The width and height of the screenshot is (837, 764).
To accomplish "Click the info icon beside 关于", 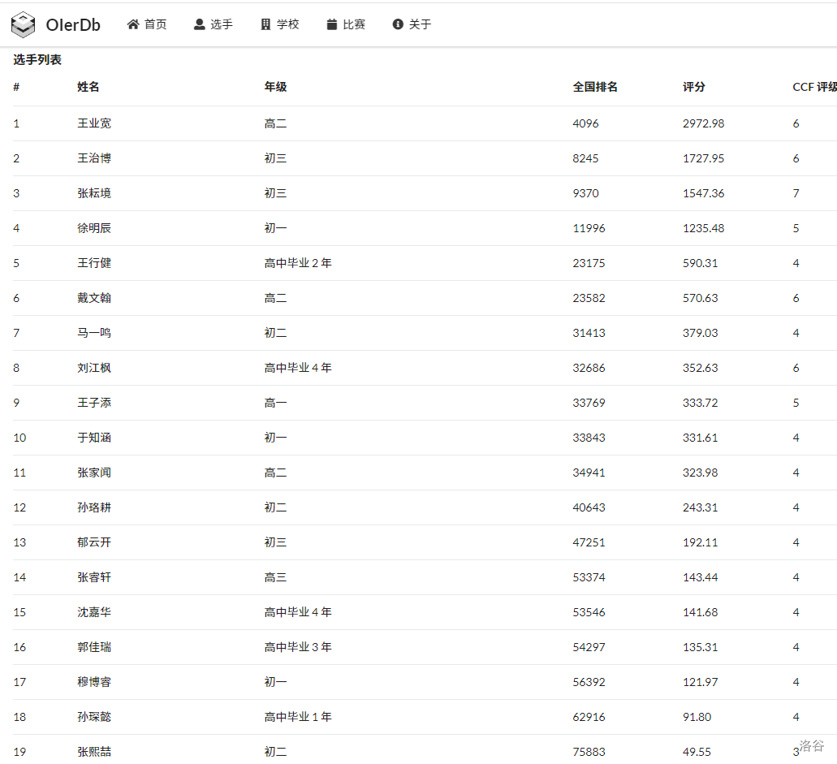I will tap(398, 24).
